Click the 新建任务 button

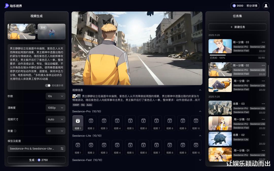point(237,27)
